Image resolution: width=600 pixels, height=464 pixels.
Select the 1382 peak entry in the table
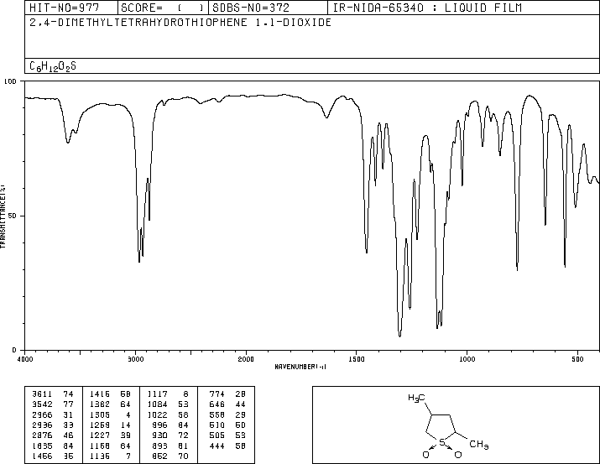coord(110,404)
